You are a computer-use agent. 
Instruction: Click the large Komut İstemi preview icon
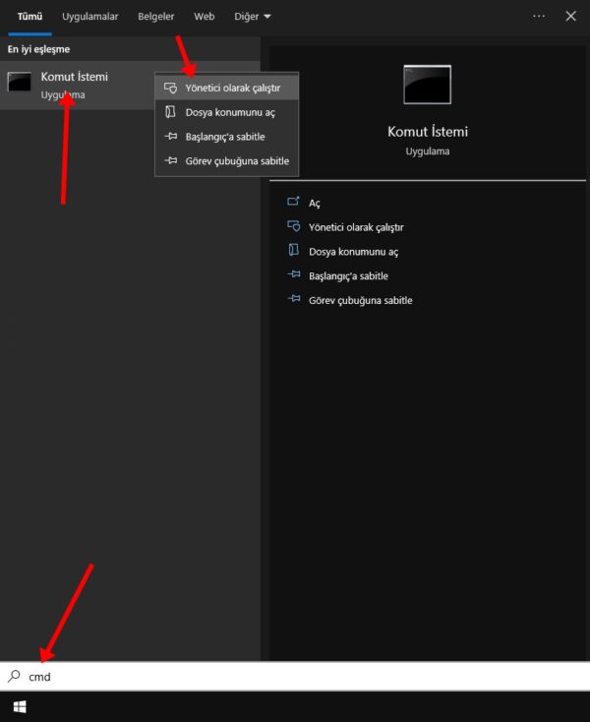tap(427, 85)
